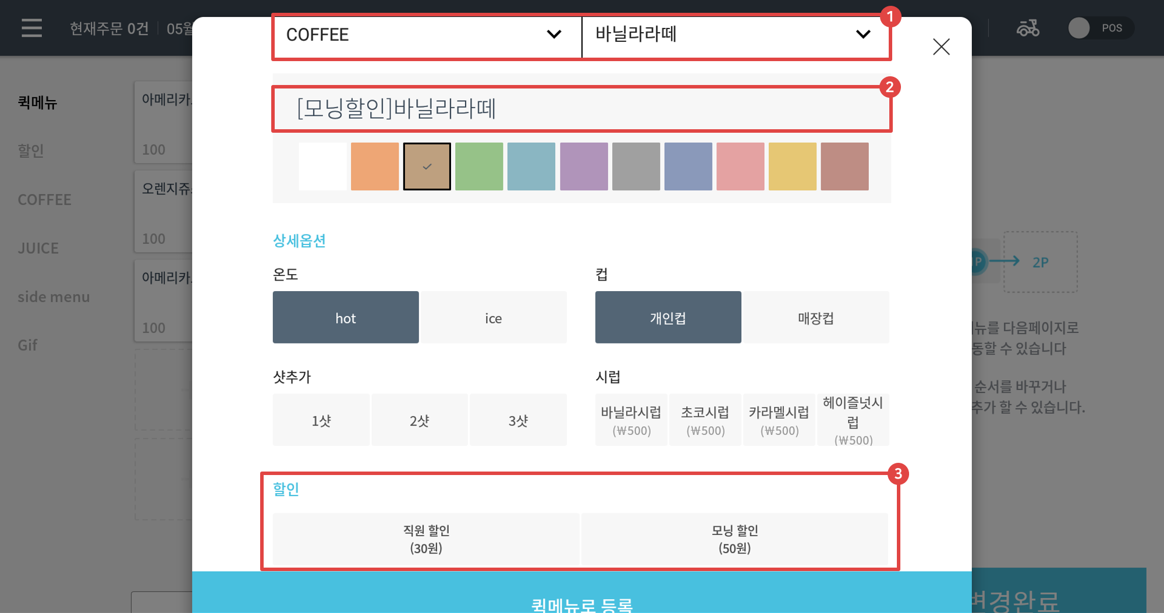Click the delivery scooter icon

click(x=1028, y=28)
